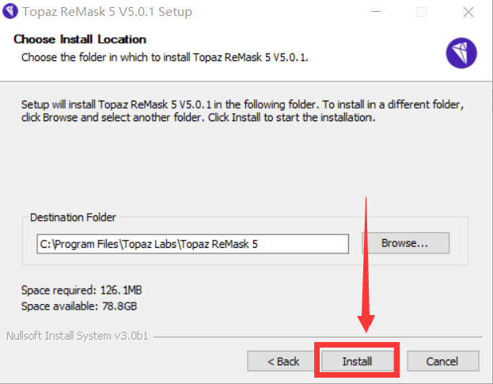
Task: Click the purple Topaz gem header logo
Action: [x=461, y=53]
